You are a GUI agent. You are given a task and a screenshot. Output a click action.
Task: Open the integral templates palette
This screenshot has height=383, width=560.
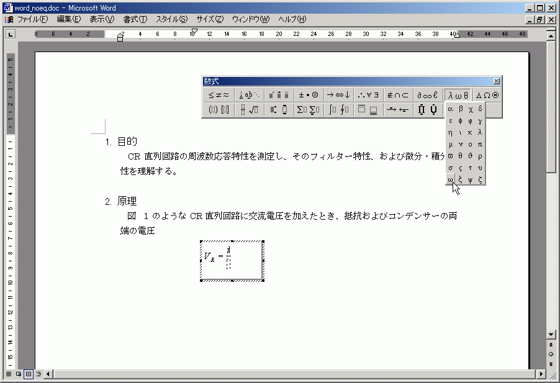click(338, 110)
